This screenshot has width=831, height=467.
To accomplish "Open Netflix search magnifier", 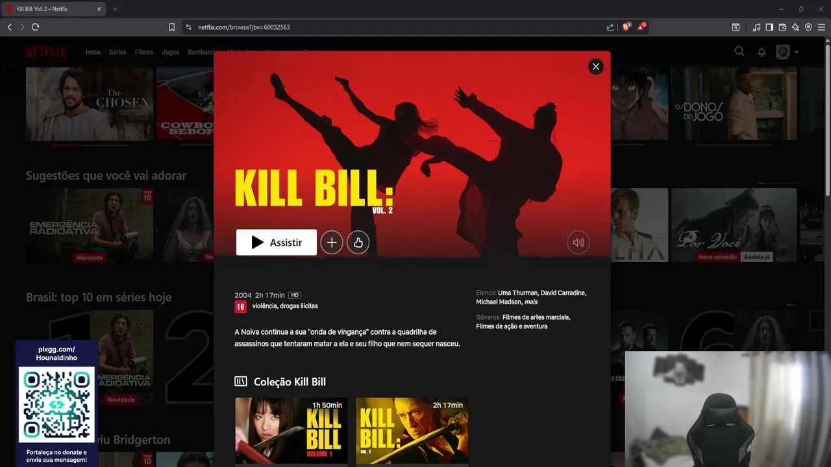I will coord(739,52).
